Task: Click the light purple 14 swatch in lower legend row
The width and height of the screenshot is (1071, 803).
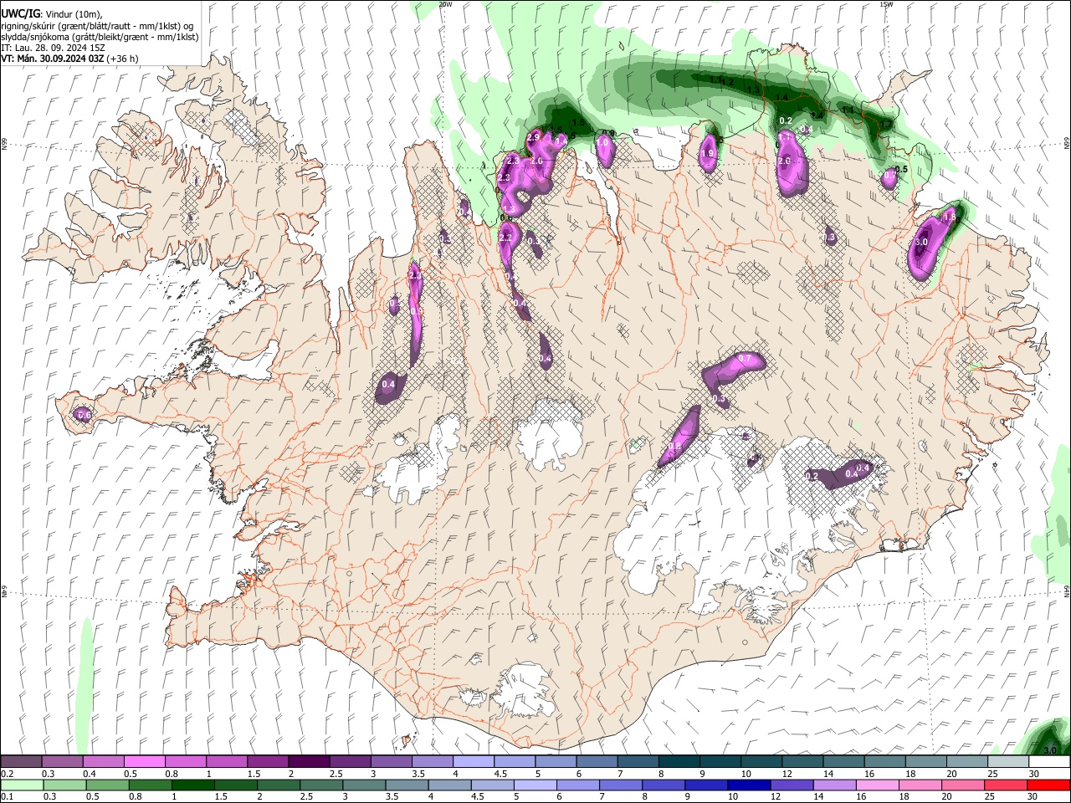Action: click(835, 785)
